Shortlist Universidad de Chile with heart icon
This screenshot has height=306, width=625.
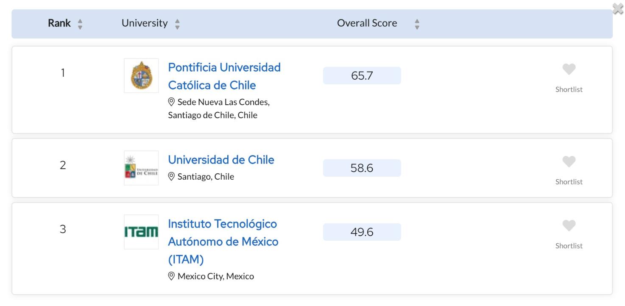pos(569,161)
